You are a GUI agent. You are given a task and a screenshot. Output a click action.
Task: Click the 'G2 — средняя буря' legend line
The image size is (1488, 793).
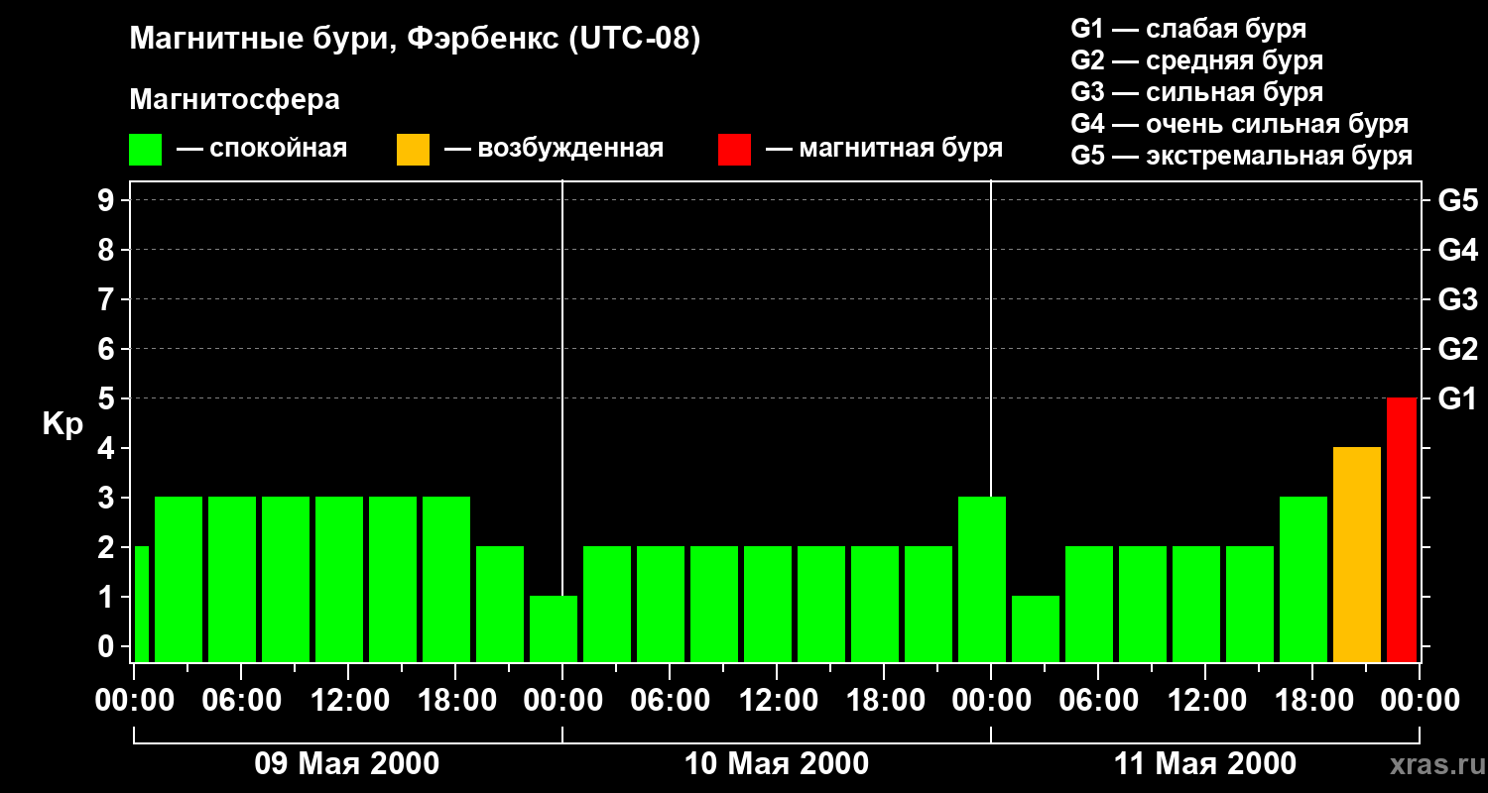pyautogui.click(x=1197, y=60)
